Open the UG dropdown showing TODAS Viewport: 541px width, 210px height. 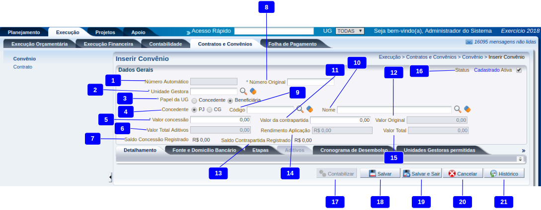click(350, 31)
